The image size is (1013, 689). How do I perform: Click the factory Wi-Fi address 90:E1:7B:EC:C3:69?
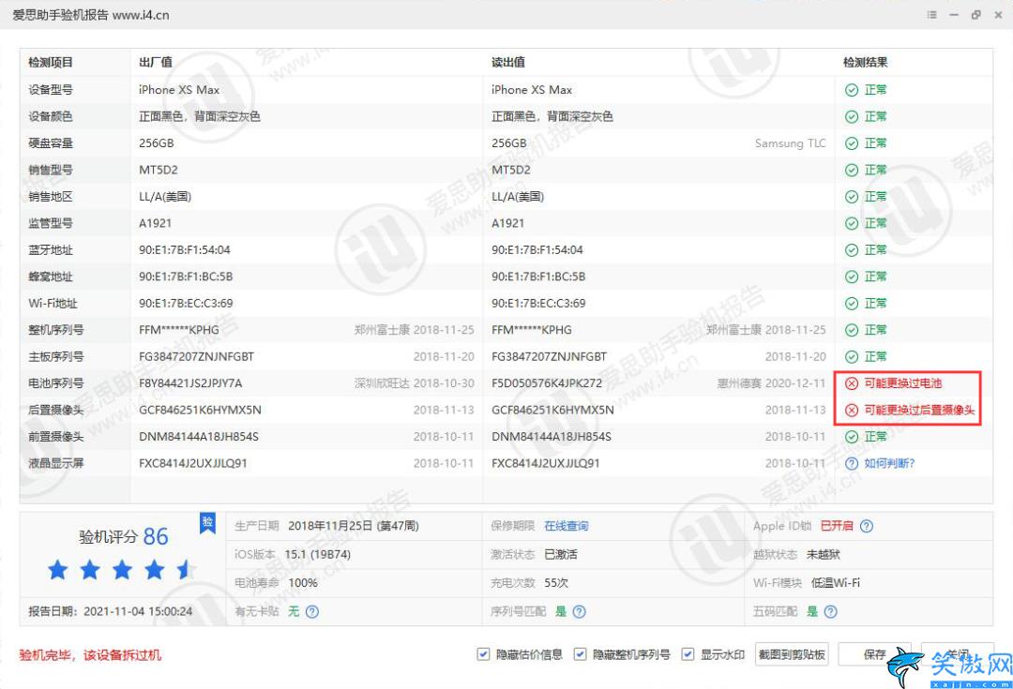(186, 304)
